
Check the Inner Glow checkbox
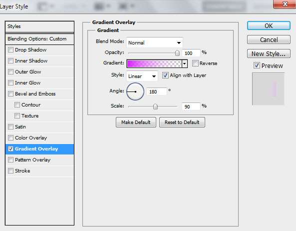click(x=10, y=83)
